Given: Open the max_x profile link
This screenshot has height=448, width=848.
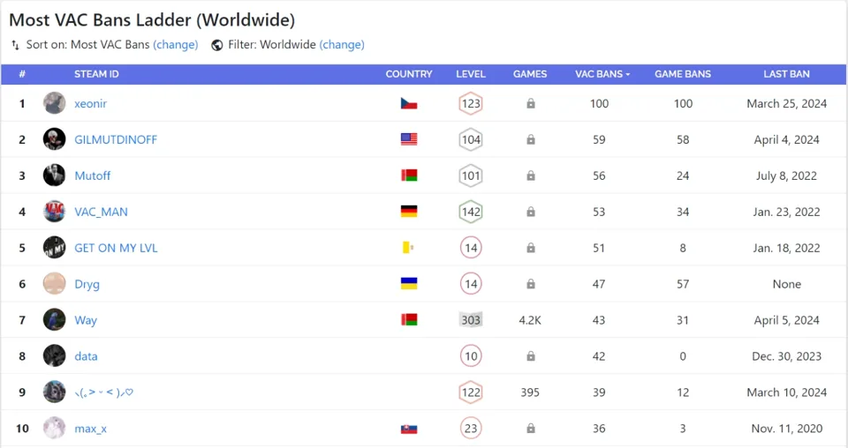Looking at the screenshot, I should coord(91,429).
